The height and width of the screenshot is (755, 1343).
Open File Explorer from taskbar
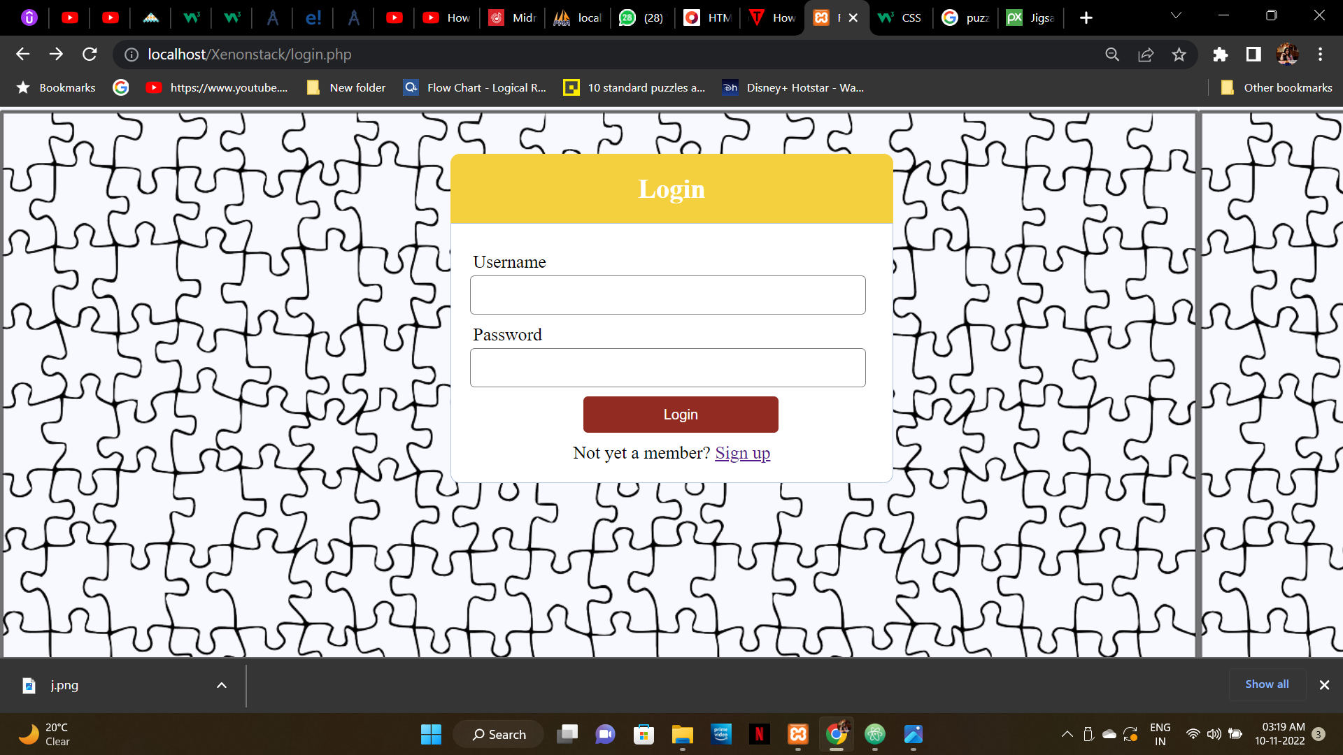682,734
